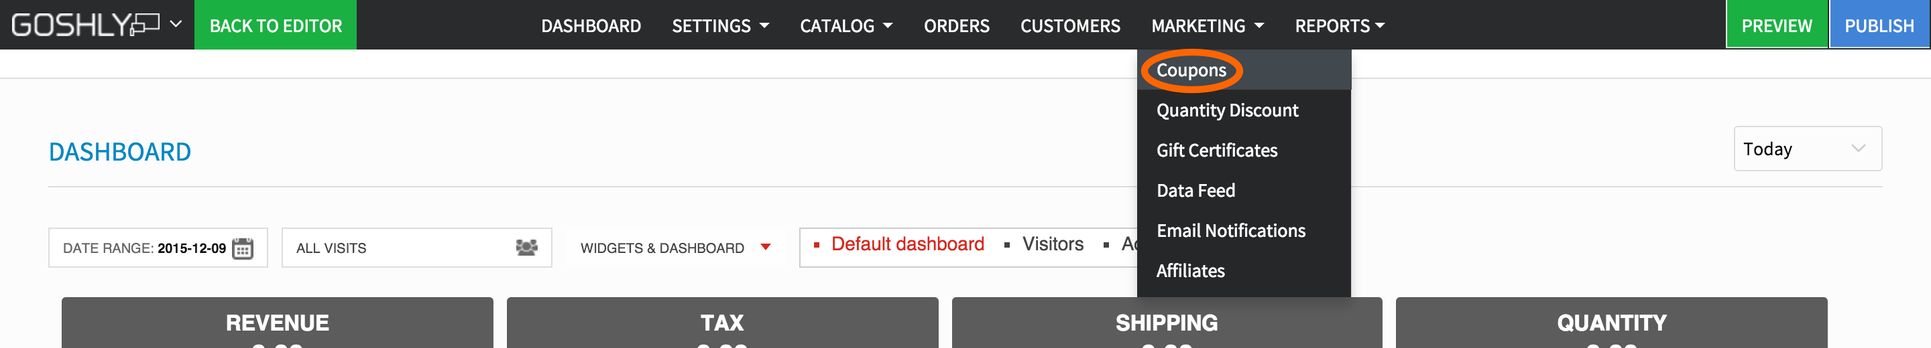The image size is (1931, 348).
Task: Open the Today period dropdown
Action: (1806, 149)
